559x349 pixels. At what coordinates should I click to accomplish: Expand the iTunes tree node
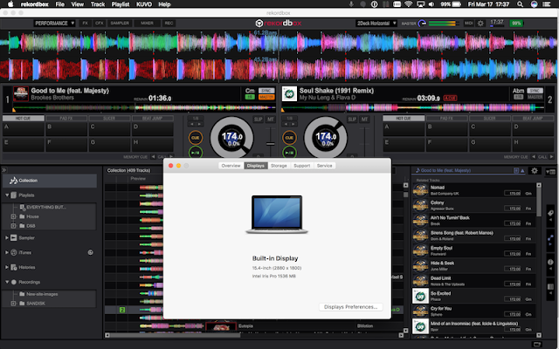7,252
